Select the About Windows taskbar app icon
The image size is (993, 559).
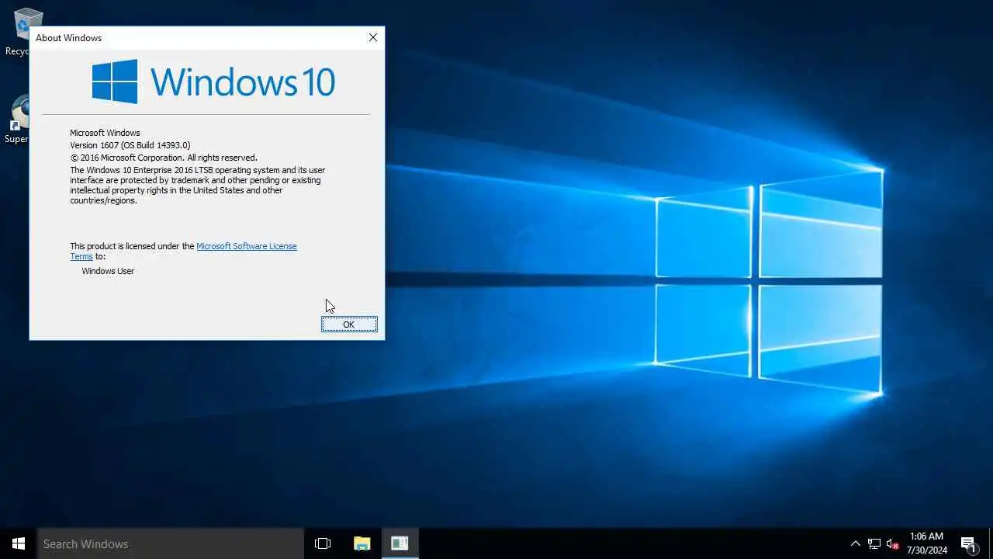coord(400,543)
